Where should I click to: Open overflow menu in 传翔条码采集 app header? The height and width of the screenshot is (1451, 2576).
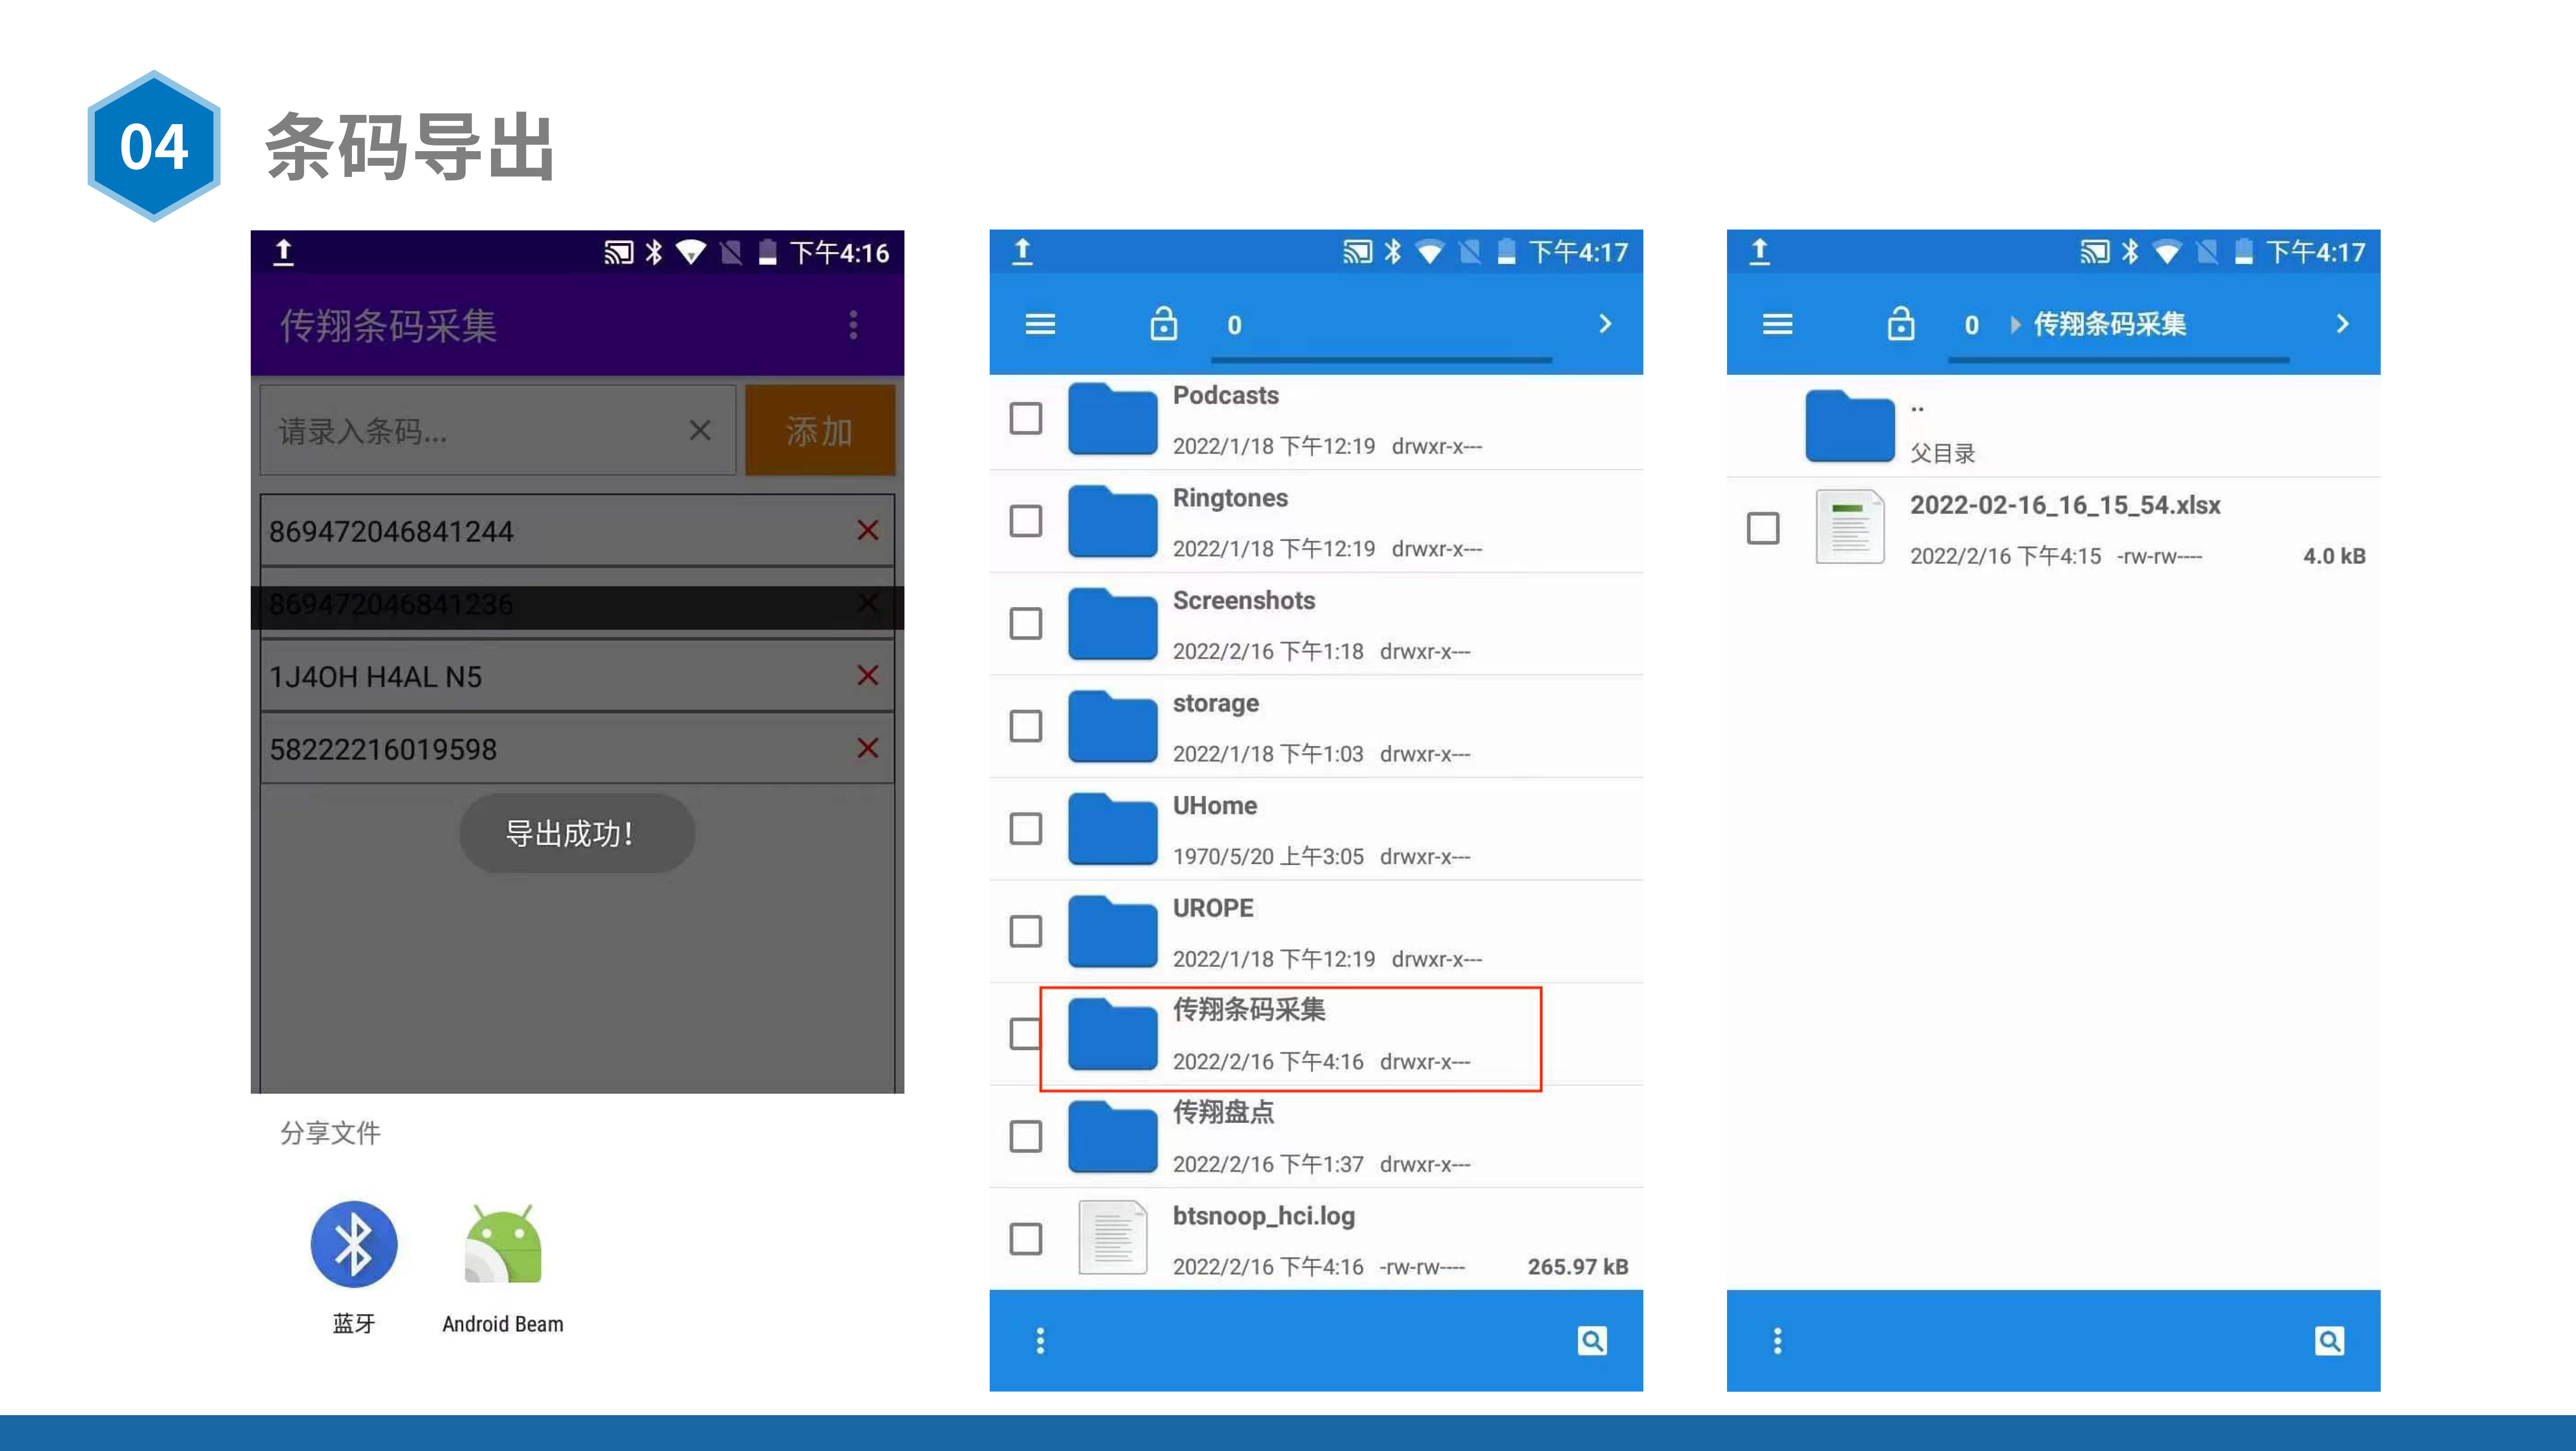click(853, 325)
